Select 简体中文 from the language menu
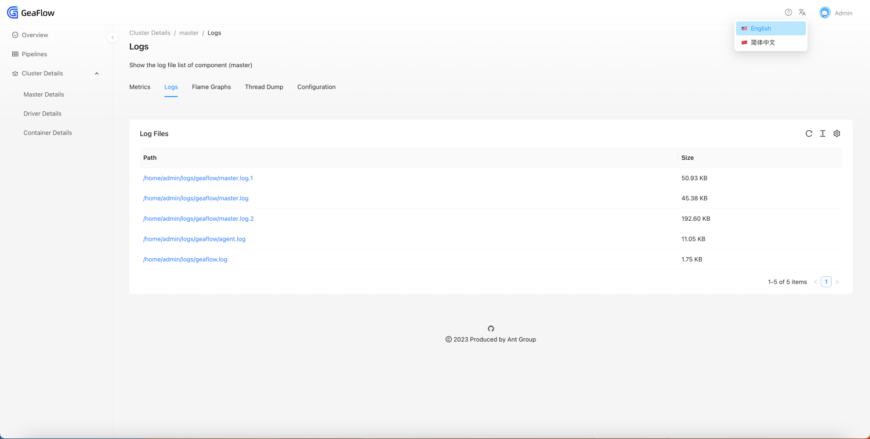Image resolution: width=870 pixels, height=439 pixels. click(x=763, y=42)
